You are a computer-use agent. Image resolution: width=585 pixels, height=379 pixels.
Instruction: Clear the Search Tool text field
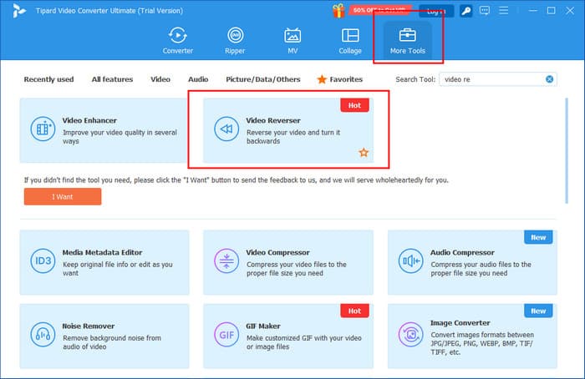coord(550,79)
